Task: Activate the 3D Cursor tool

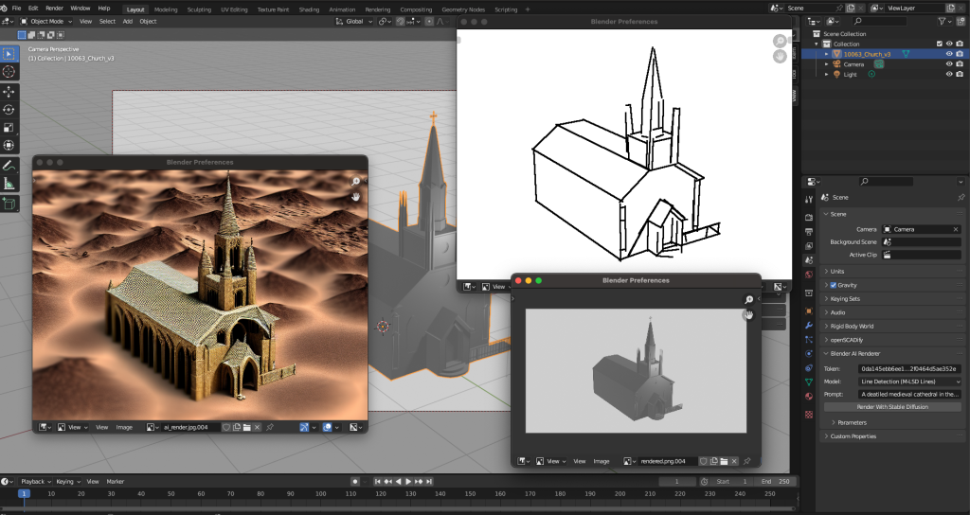Action: coord(9,71)
